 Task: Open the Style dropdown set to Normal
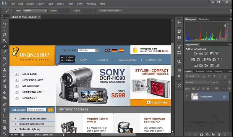click(x=35, y=11)
